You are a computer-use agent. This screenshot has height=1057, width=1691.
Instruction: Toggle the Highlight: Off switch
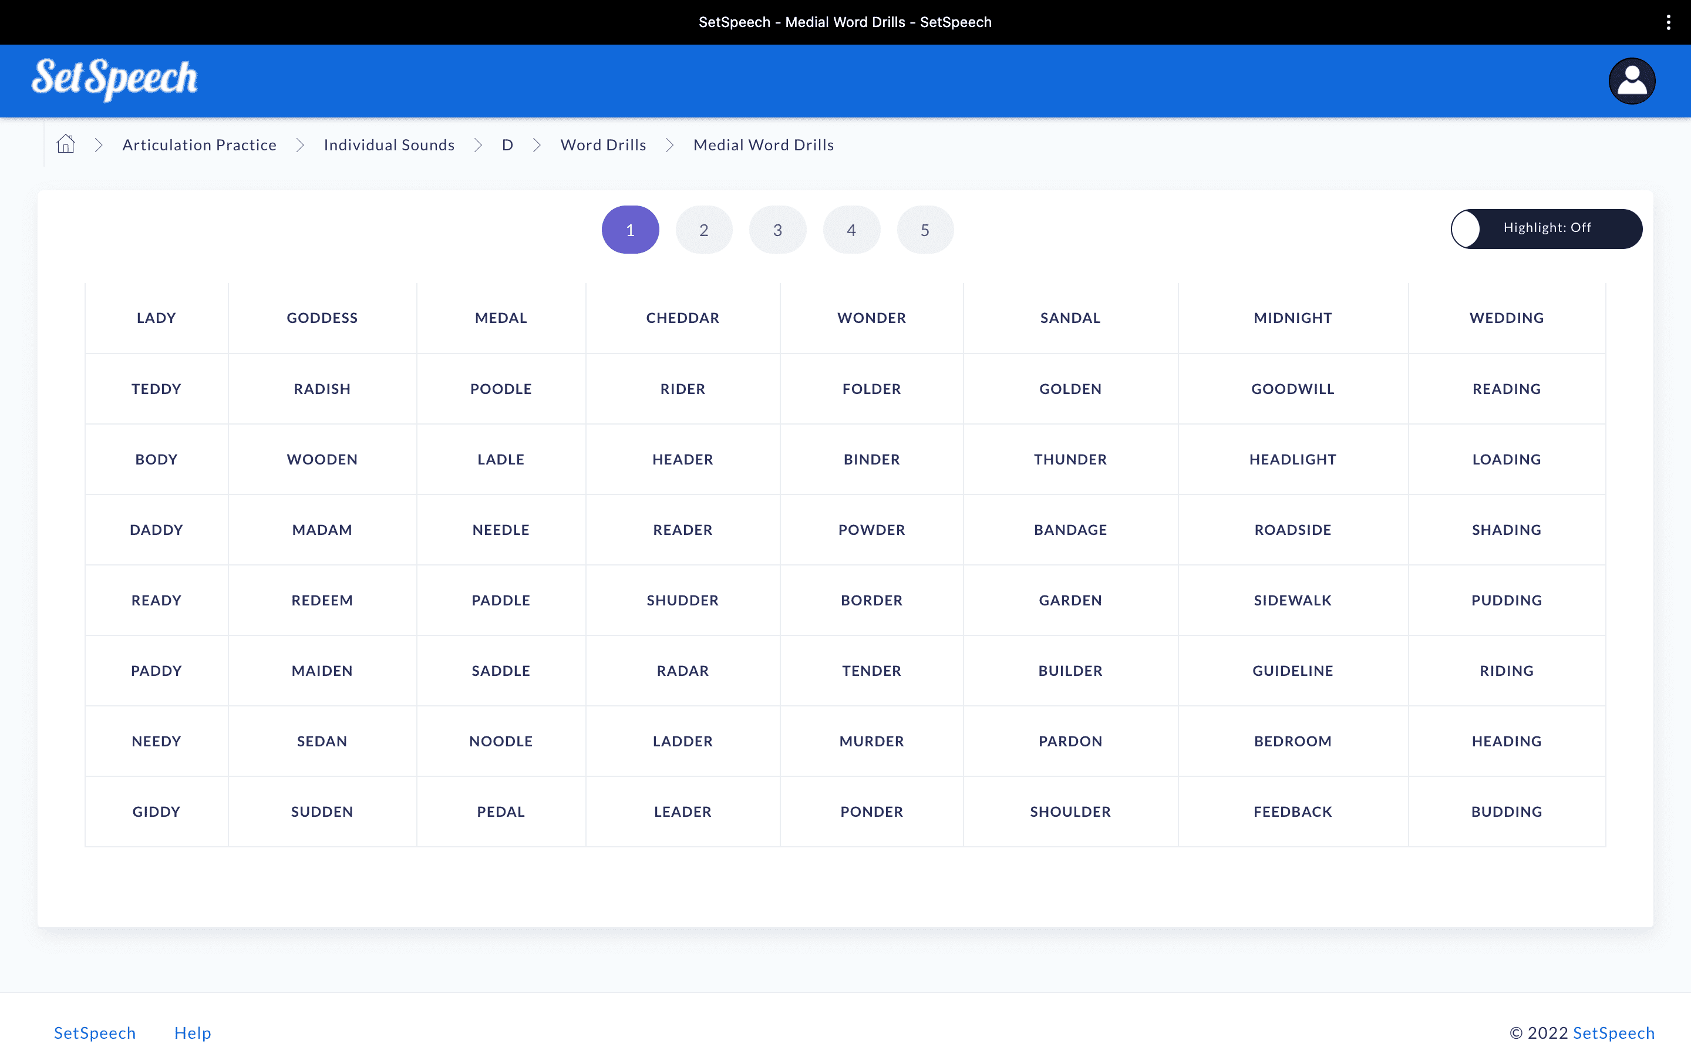[x=1545, y=228]
